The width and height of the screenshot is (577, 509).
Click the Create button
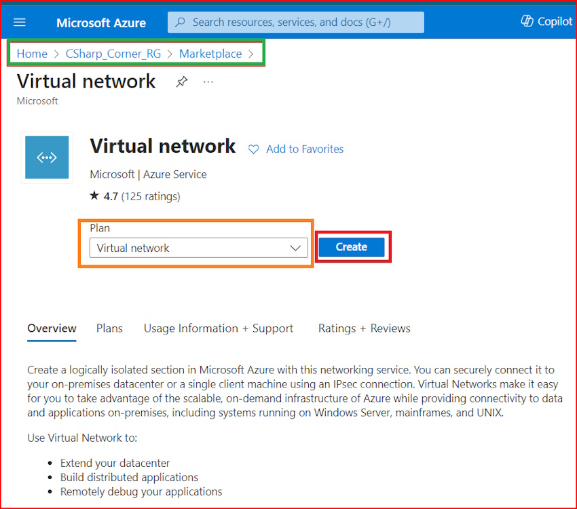[x=352, y=246]
